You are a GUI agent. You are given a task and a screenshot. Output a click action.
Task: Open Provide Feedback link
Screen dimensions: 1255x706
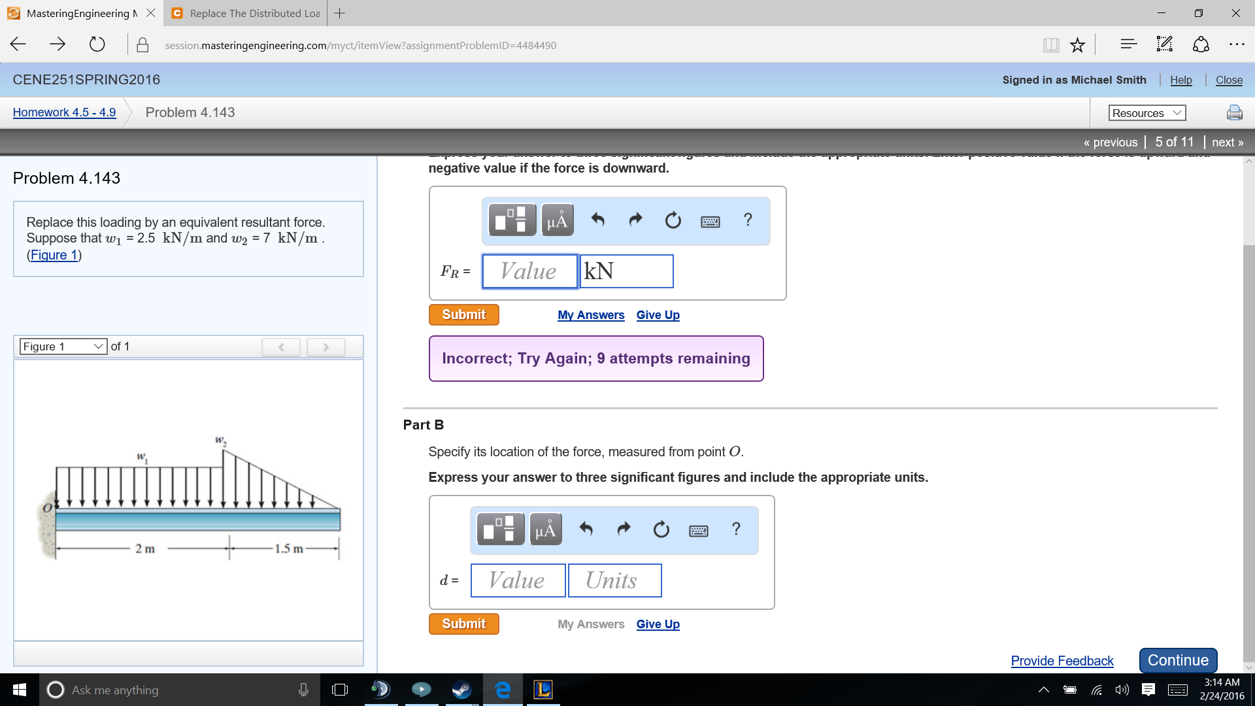tap(1062, 661)
